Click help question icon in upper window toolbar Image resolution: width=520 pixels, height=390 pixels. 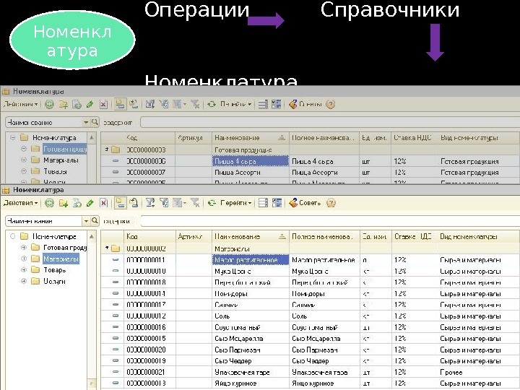click(x=330, y=105)
